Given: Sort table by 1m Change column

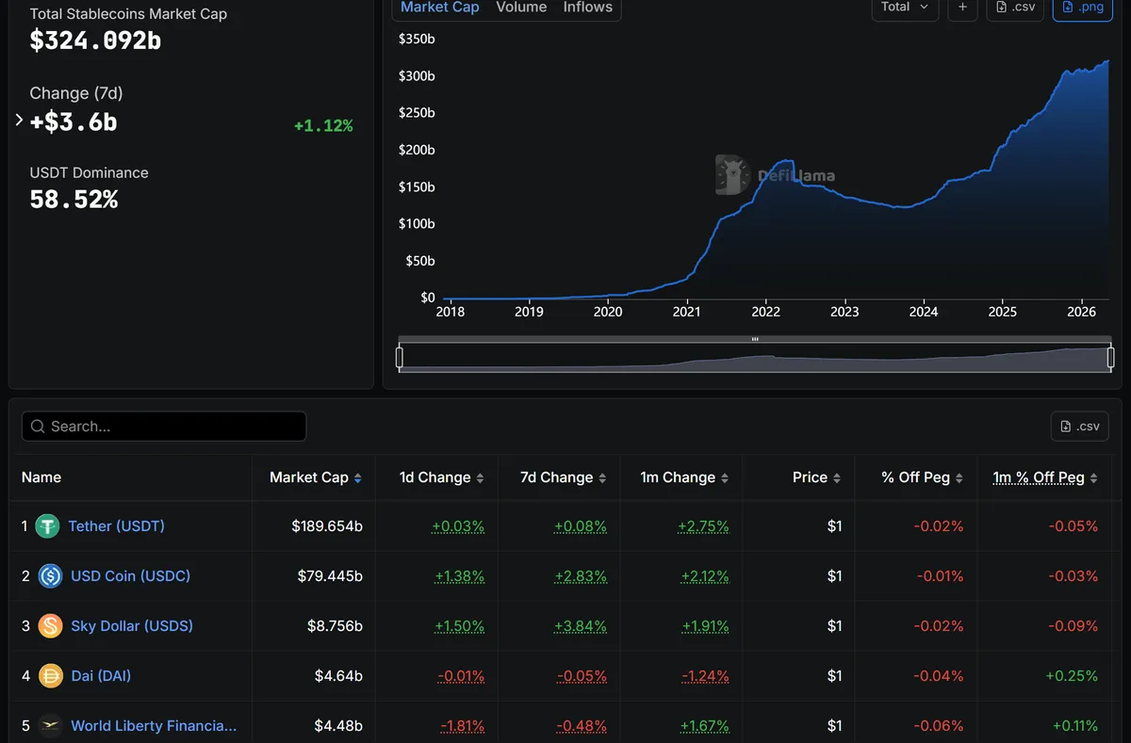Looking at the screenshot, I should pyautogui.click(x=684, y=477).
